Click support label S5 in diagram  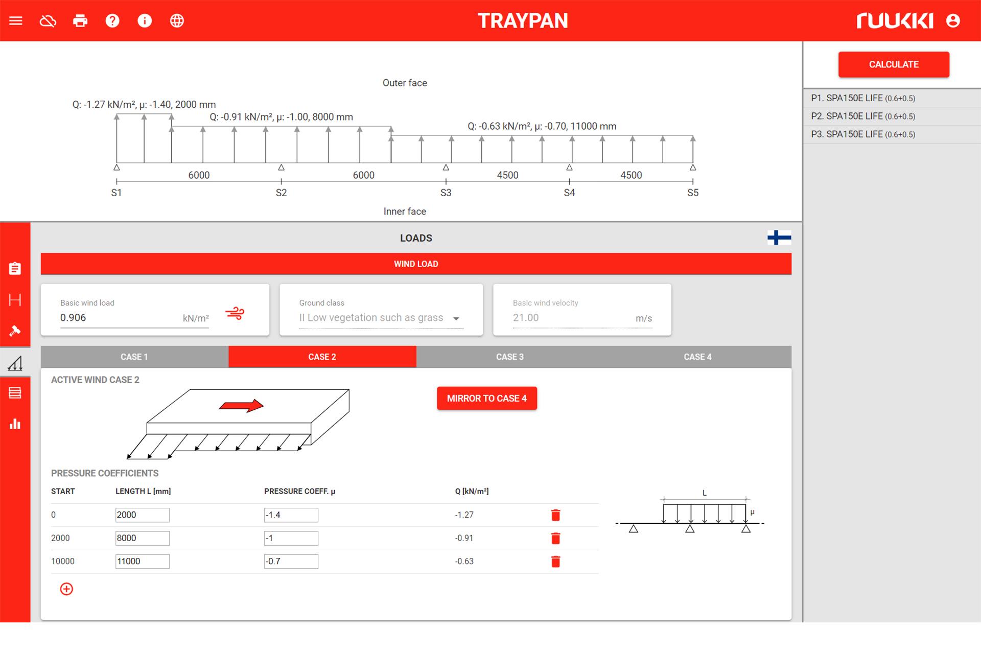click(x=693, y=193)
